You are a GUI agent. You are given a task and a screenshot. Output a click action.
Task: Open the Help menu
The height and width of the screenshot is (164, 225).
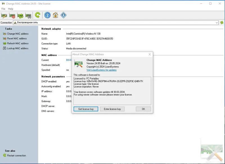[x=11, y=9]
